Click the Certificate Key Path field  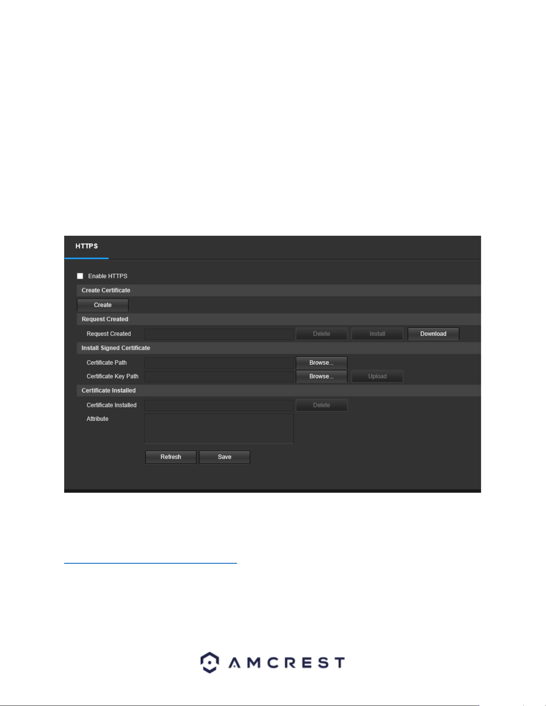219,376
